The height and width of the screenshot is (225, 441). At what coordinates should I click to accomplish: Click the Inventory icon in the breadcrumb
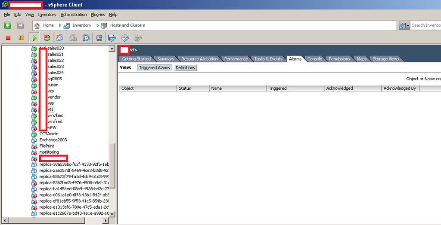[x=67, y=26]
